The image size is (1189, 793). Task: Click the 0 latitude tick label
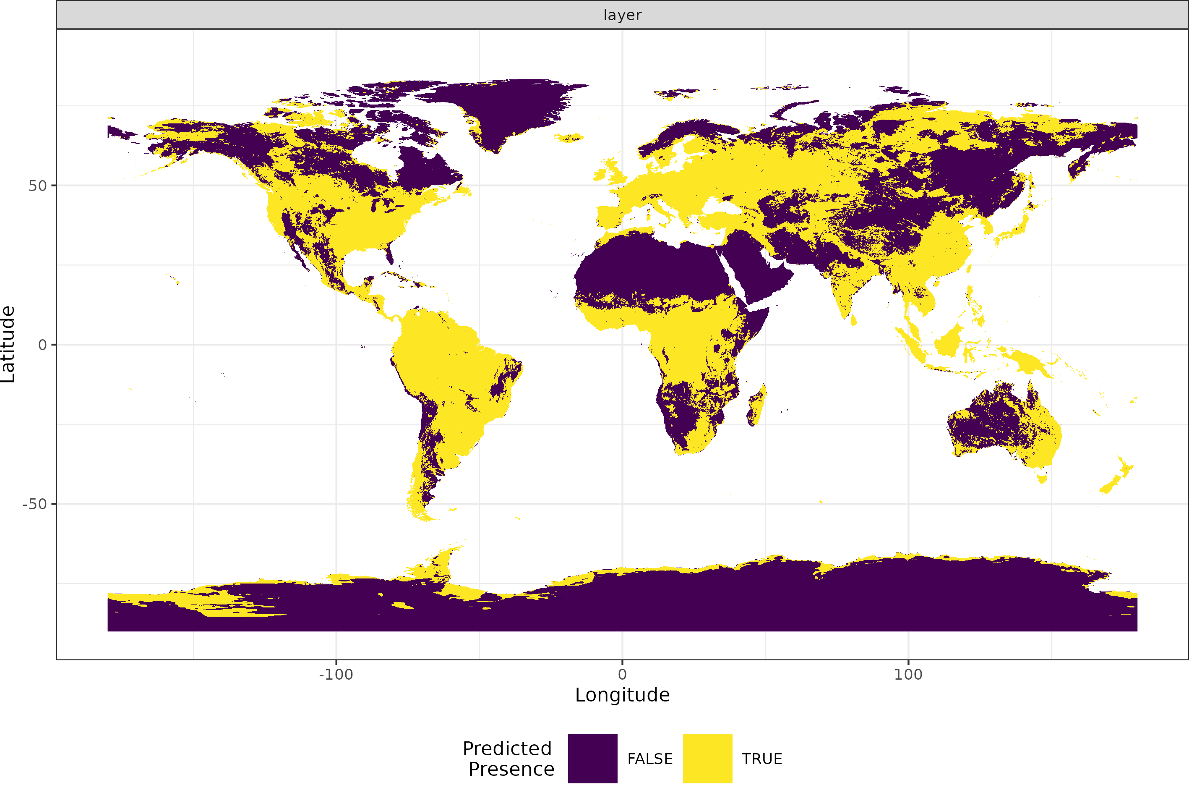tap(42, 345)
